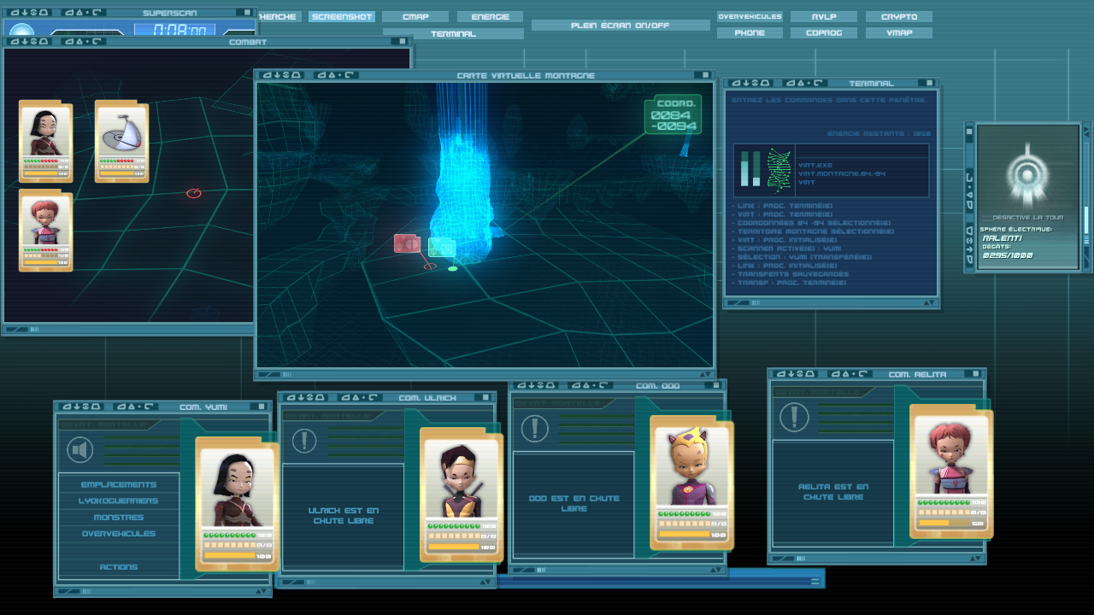Click Aelita's yellow energy bar in Com. Aelita card
The height and width of the screenshot is (615, 1094).
(944, 524)
